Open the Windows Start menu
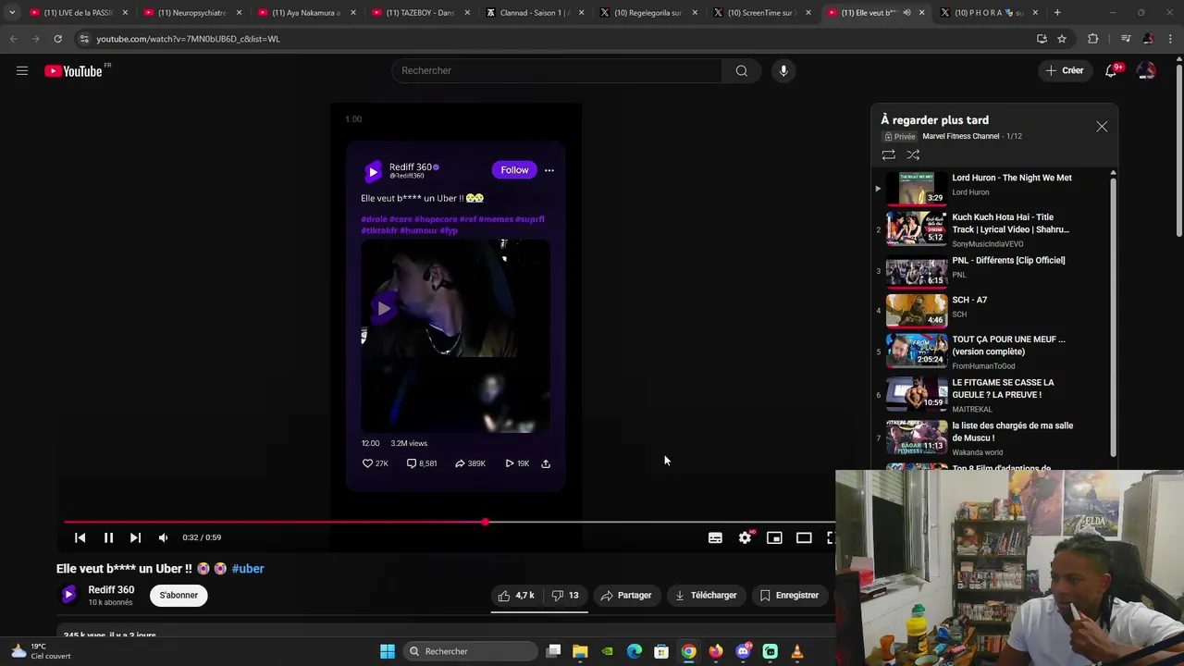Viewport: 1184px width, 666px height. click(388, 651)
